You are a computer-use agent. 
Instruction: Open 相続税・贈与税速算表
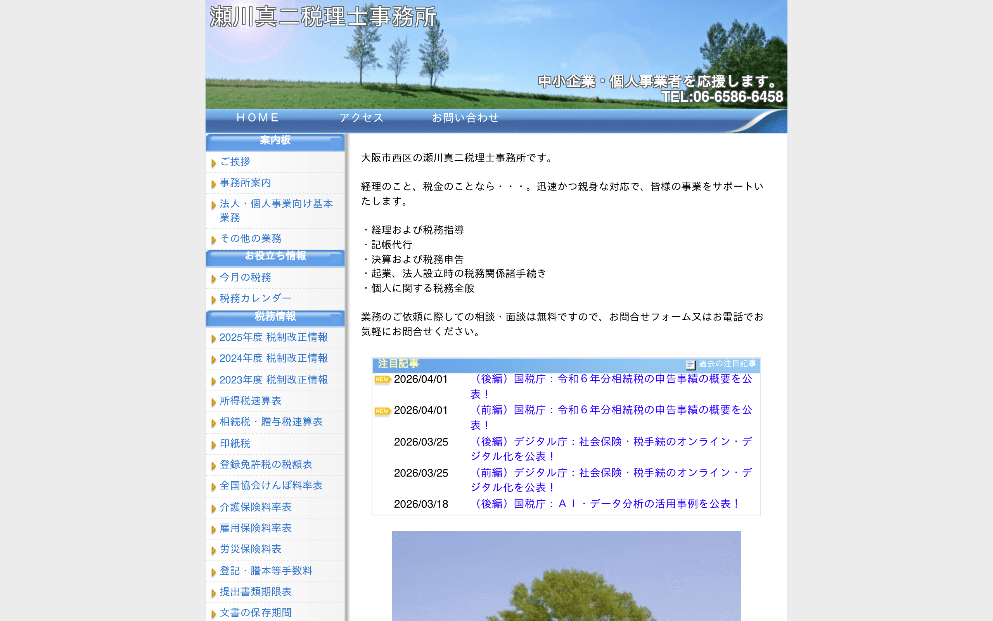271,422
